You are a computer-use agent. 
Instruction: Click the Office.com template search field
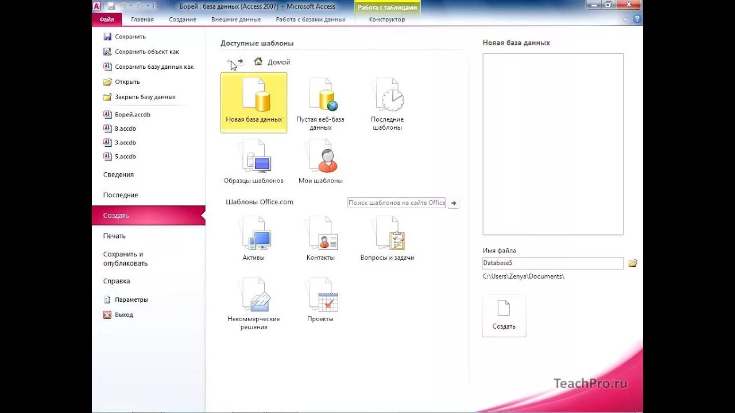coord(397,203)
